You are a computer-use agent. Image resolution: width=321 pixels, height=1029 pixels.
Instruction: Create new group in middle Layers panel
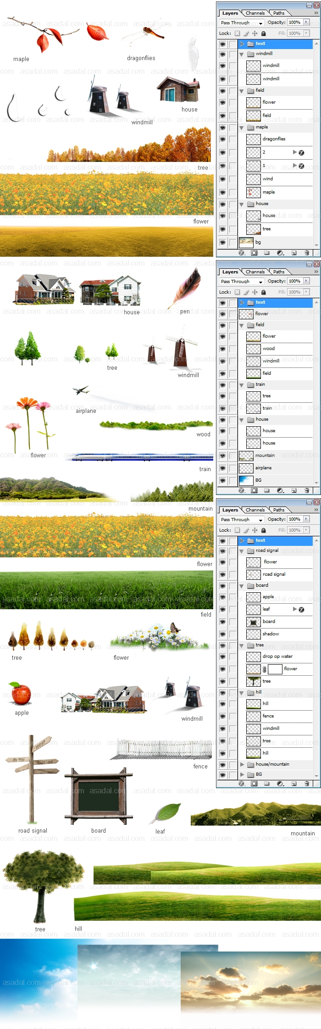pos(267,490)
